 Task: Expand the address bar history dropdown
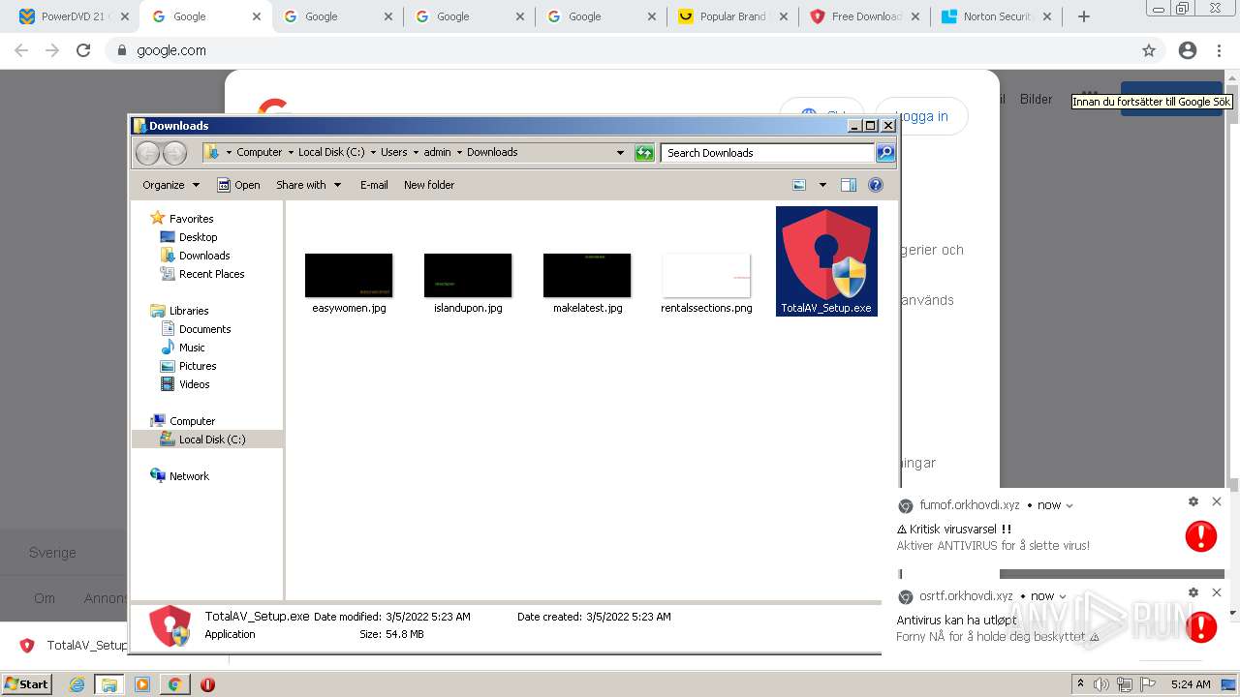(621, 153)
